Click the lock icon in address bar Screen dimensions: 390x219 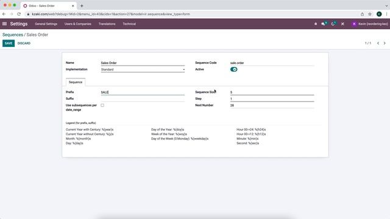(x=28, y=14)
